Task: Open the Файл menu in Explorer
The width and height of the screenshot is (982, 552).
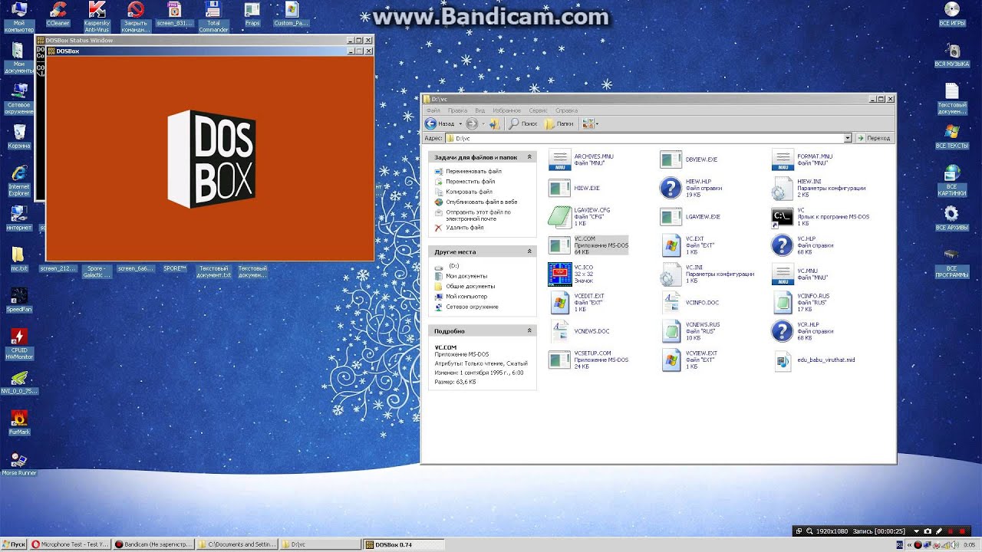Action: [433, 110]
